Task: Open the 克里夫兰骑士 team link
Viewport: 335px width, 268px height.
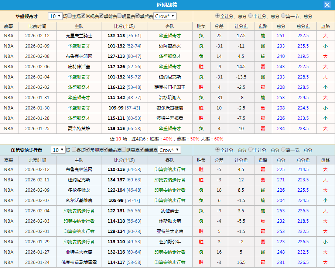Action: [x=79, y=35]
